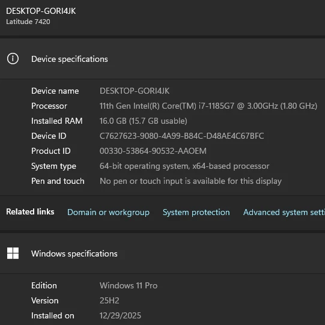Click the Related links label
This screenshot has width=325, height=325.
[x=30, y=211]
